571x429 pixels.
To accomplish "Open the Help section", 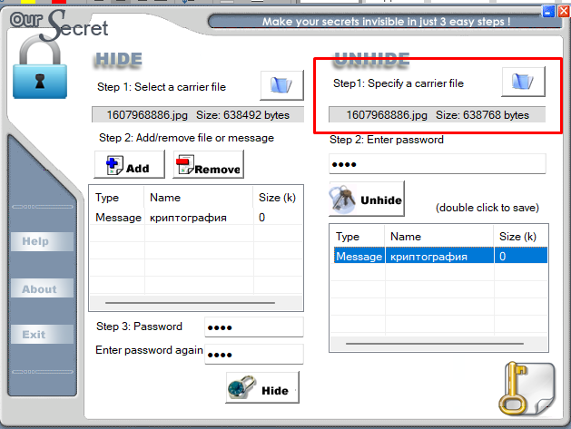I will 42,241.
